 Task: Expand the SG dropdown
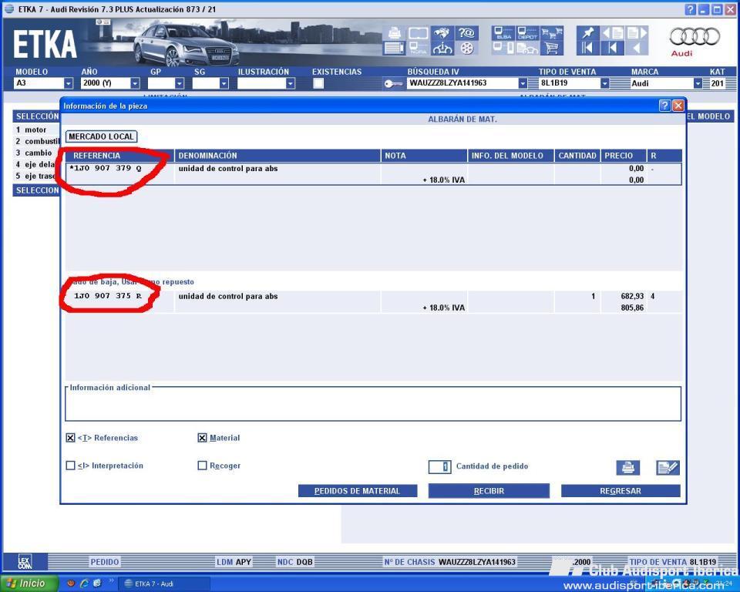(x=224, y=83)
